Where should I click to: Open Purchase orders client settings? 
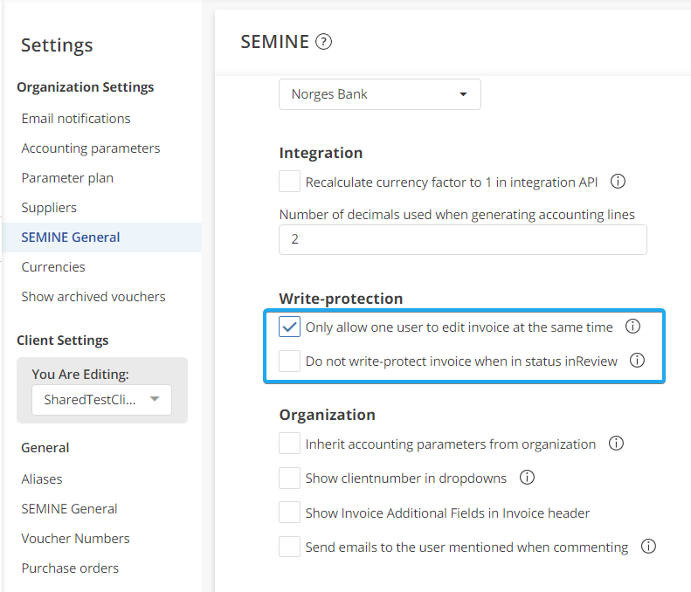pyautogui.click(x=70, y=568)
